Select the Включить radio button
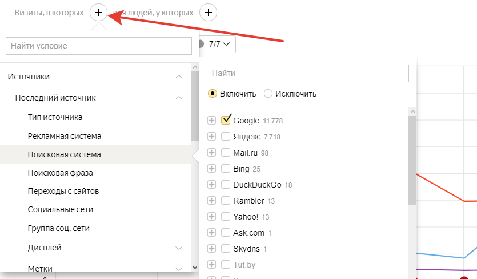477x279 pixels. pos(213,94)
